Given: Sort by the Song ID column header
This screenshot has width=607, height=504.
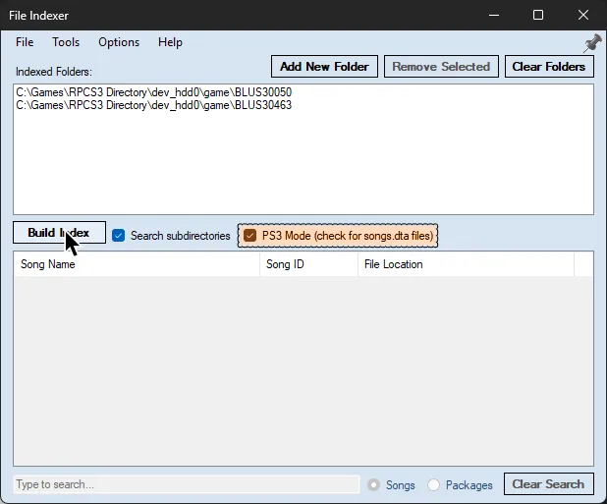Looking at the screenshot, I should [308, 264].
